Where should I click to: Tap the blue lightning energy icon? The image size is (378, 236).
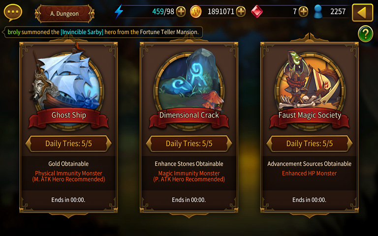coord(119,11)
